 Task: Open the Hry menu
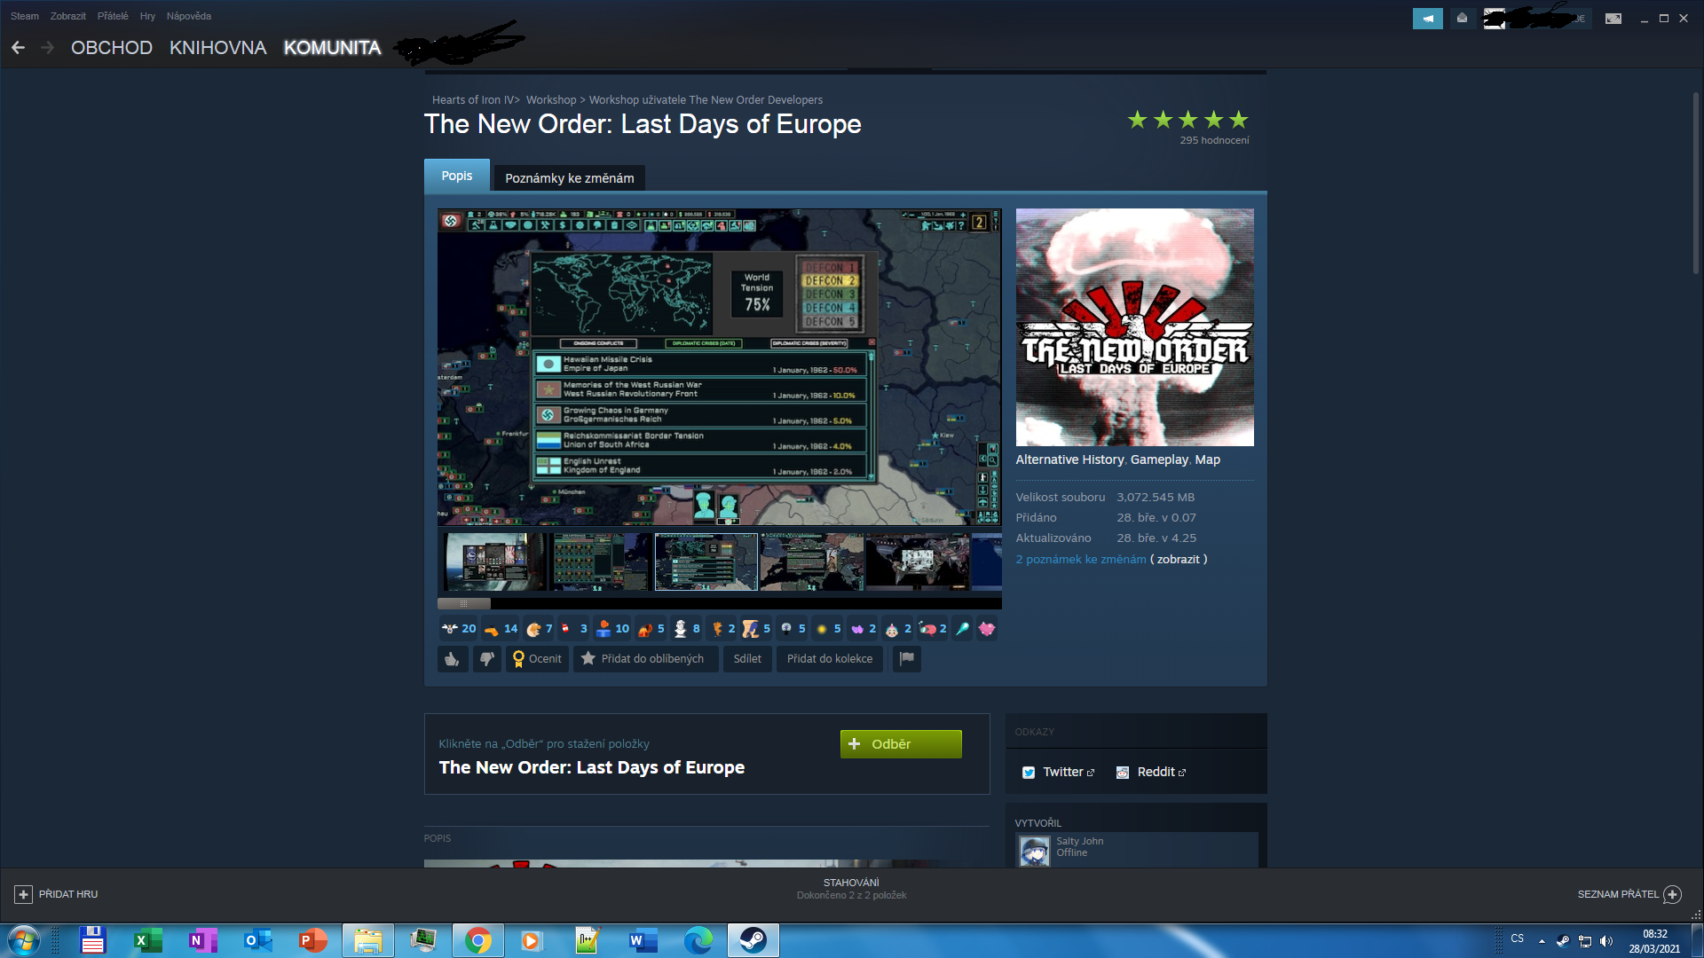point(147,16)
